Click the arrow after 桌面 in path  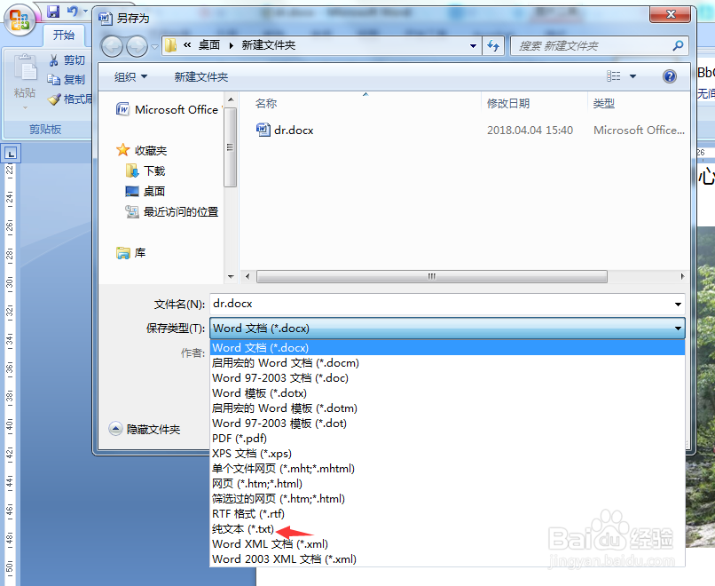(x=232, y=45)
